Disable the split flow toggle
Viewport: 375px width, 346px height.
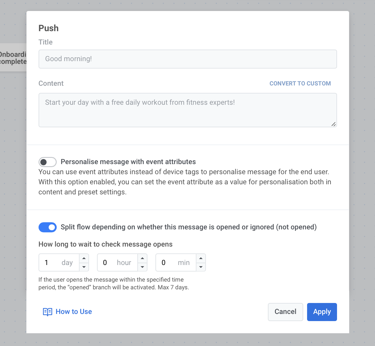coord(47,227)
